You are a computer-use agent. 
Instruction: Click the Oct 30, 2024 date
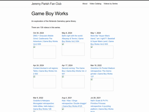[38, 33]
